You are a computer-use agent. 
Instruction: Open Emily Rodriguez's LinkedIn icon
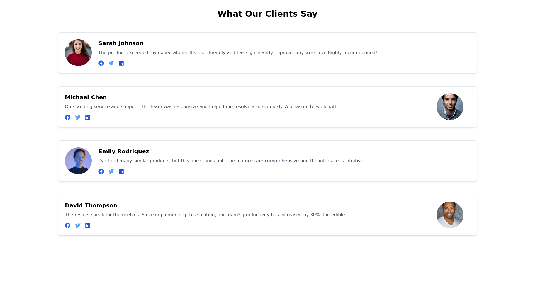[121, 171]
